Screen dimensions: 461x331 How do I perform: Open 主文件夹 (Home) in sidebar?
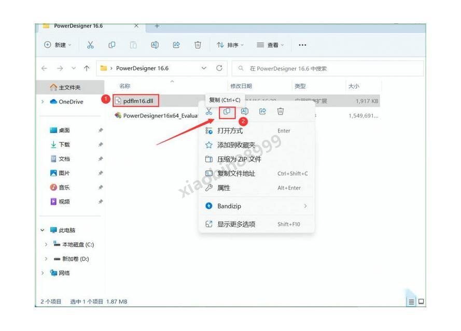70,88
